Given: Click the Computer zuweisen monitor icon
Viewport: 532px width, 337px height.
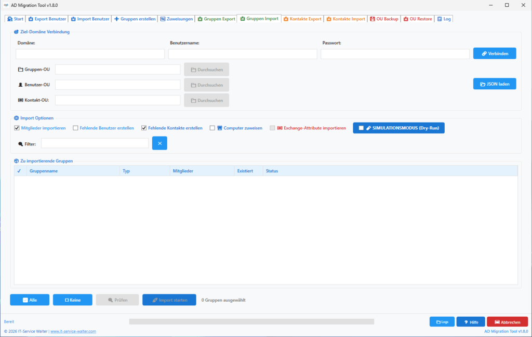Looking at the screenshot, I should (x=220, y=128).
